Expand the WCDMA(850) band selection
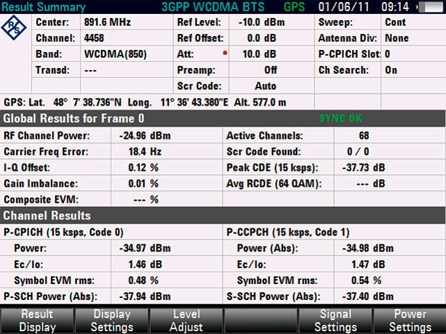Viewport: 446px width, 334px height. point(116,54)
